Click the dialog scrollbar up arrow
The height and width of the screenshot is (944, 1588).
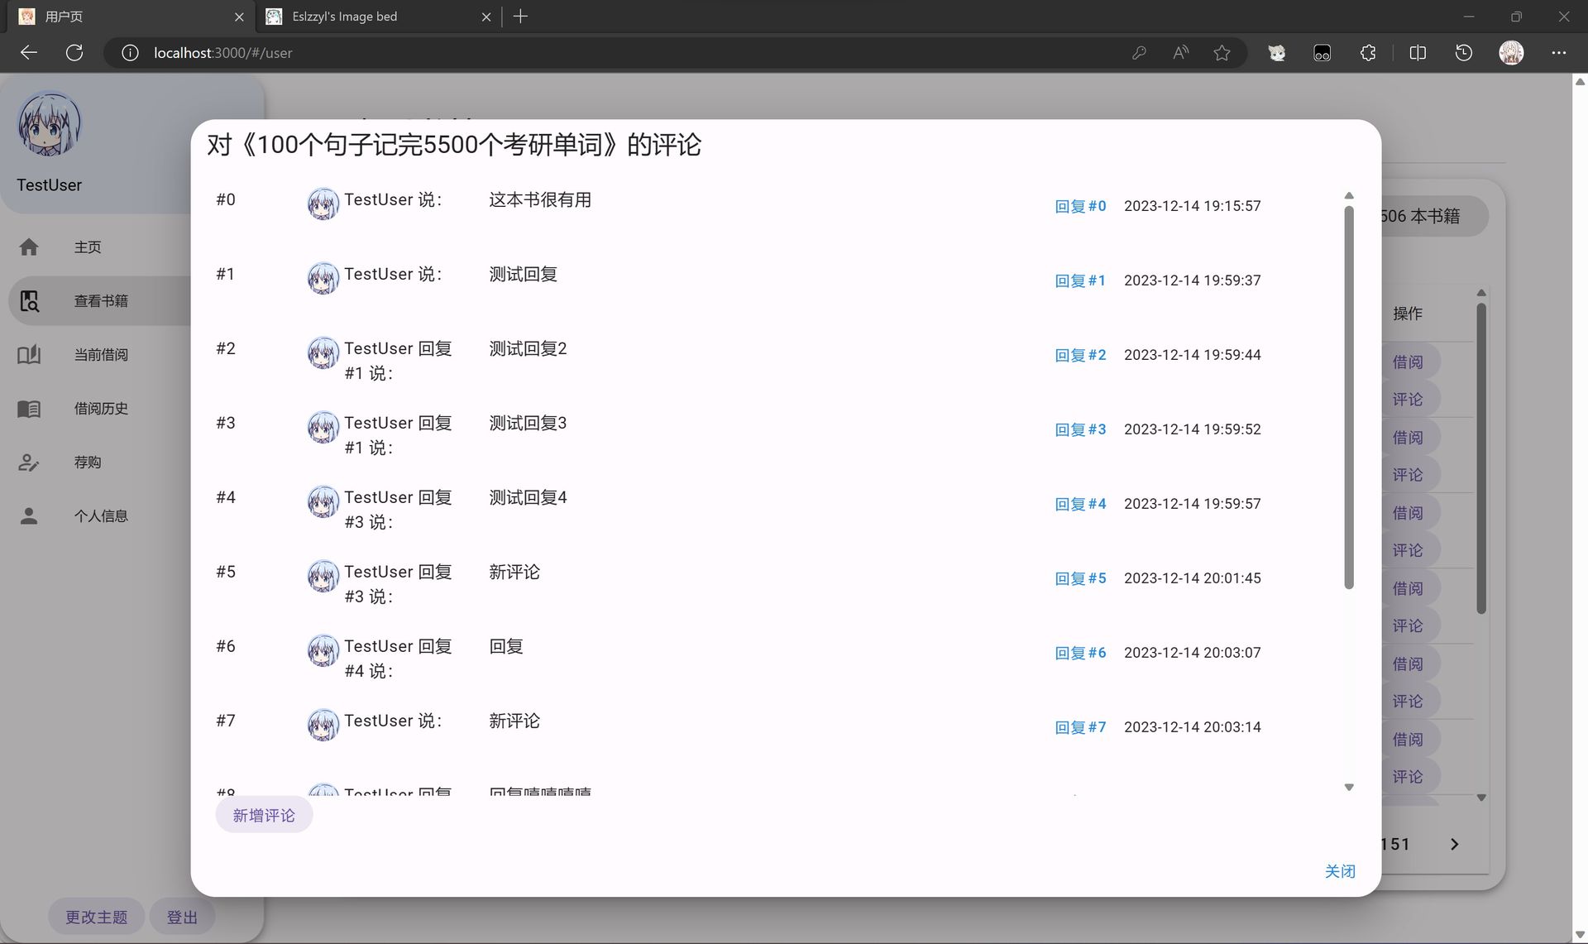click(1349, 196)
